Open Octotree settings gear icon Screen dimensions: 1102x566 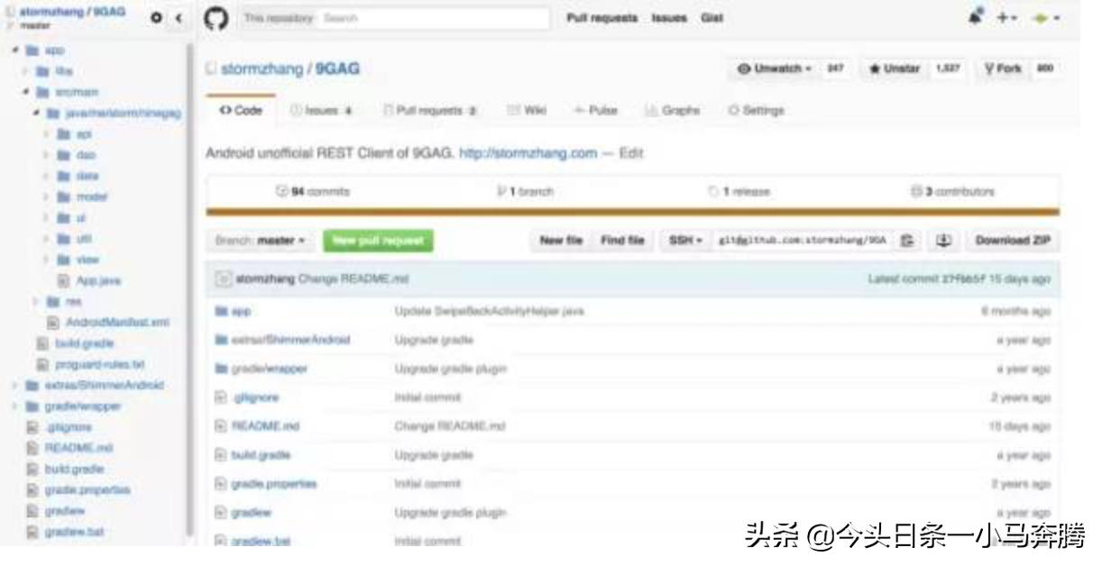(x=156, y=18)
